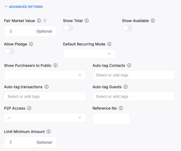Click the Fair Market Value refresh icon
The height and width of the screenshot is (151, 181).
[45, 21]
